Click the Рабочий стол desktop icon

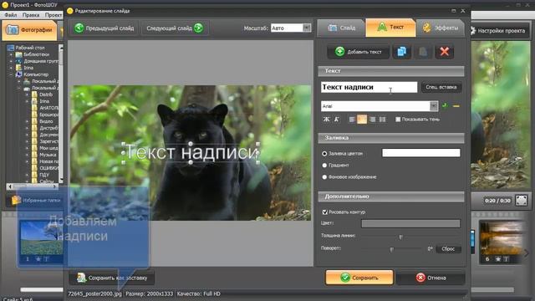click(10, 48)
